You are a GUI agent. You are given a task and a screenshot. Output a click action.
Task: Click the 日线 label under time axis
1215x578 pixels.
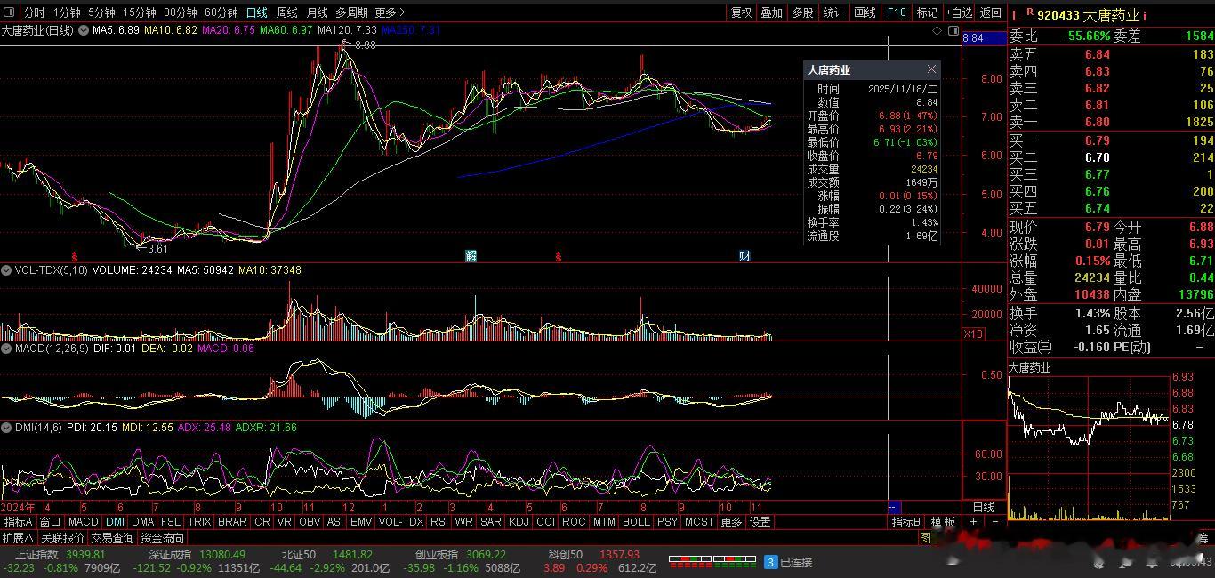(x=983, y=507)
